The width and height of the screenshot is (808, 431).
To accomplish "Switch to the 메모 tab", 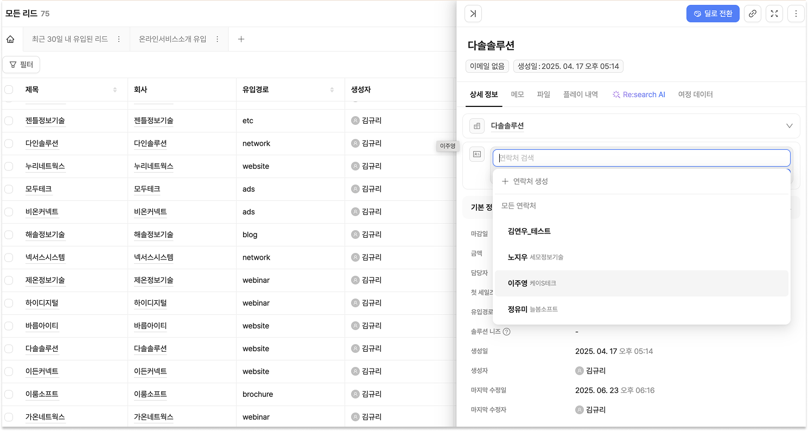I will [517, 94].
